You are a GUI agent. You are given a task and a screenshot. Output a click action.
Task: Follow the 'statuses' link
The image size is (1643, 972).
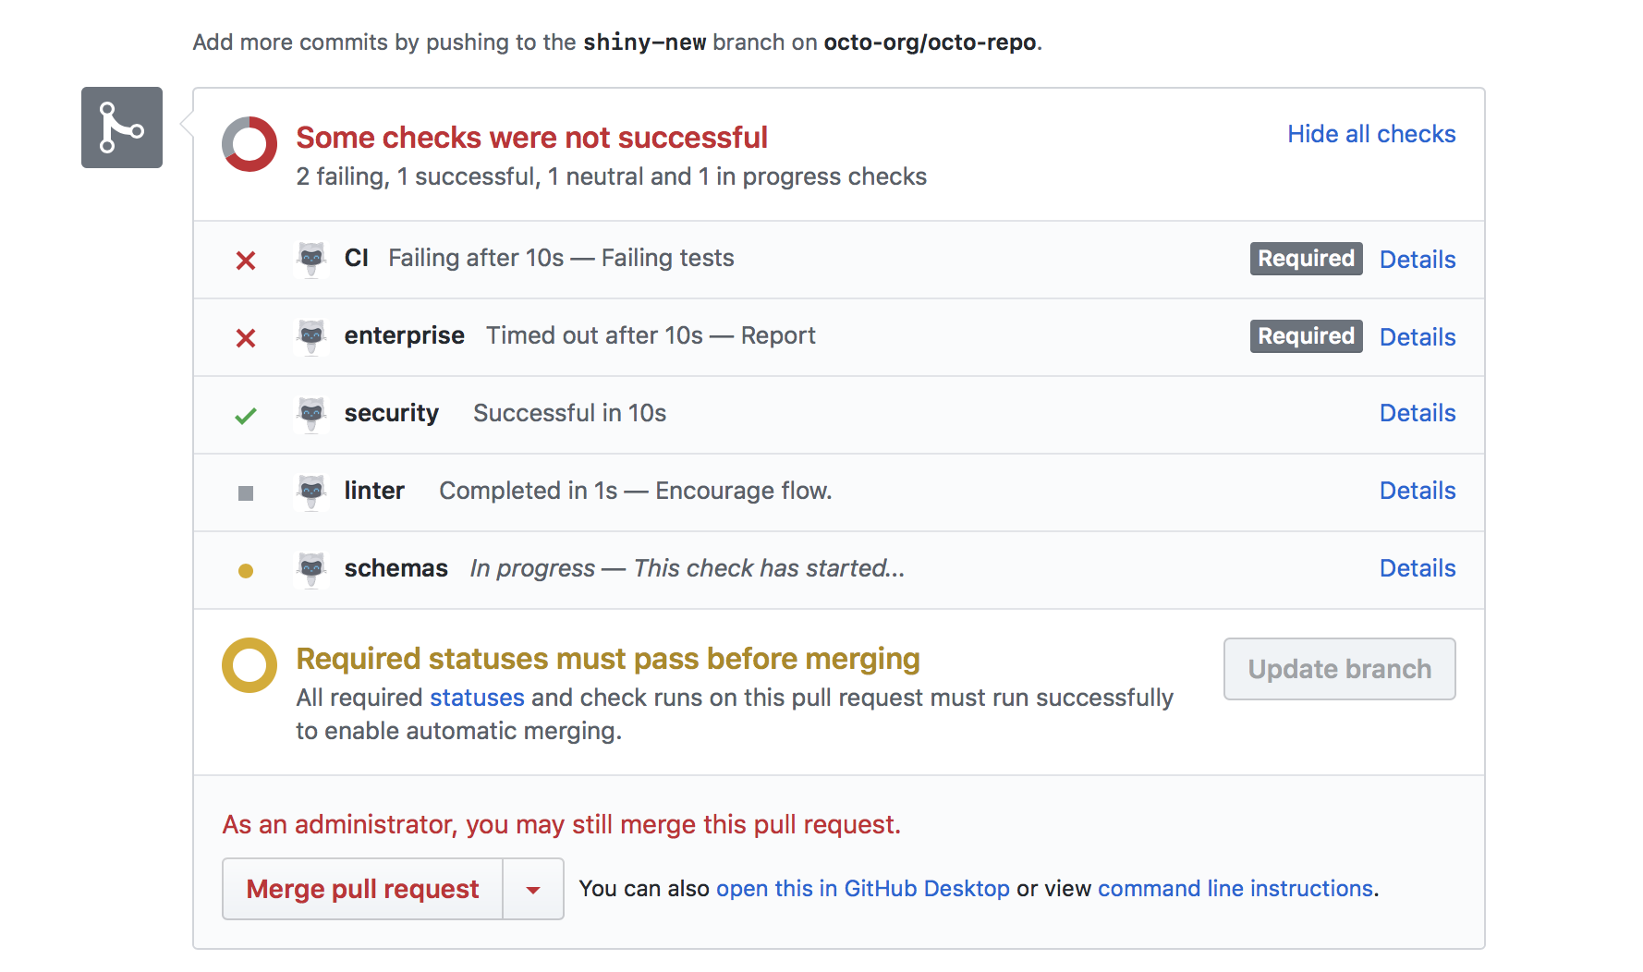point(477,698)
